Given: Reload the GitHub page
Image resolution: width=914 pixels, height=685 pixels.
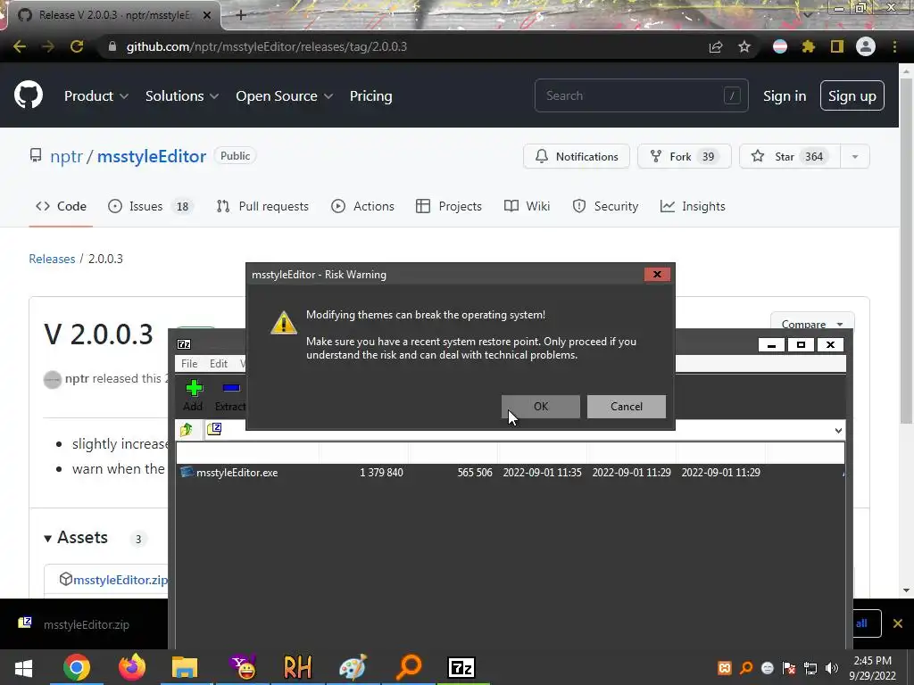Looking at the screenshot, I should pos(77,46).
